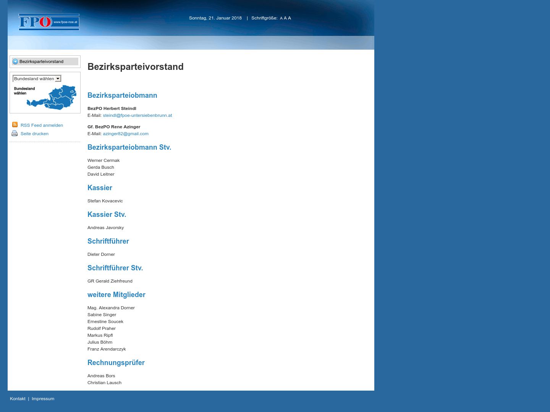
Task: Open Kontakt footer link
Action: point(18,399)
